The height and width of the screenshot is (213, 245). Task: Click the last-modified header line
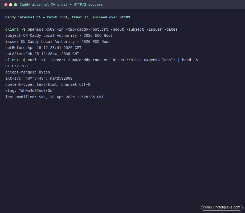(54, 97)
